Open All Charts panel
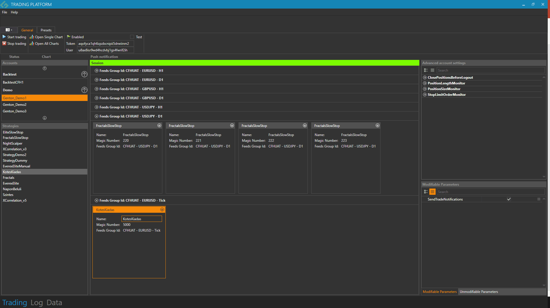The height and width of the screenshot is (308, 550). [x=44, y=43]
